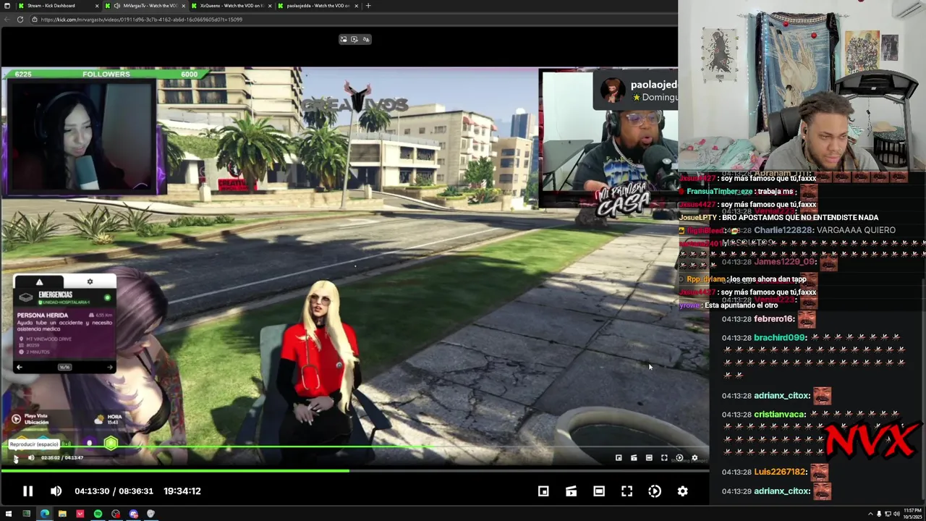926x521 pixels.
Task: Click JosuelPTY chat message
Action: point(778,217)
